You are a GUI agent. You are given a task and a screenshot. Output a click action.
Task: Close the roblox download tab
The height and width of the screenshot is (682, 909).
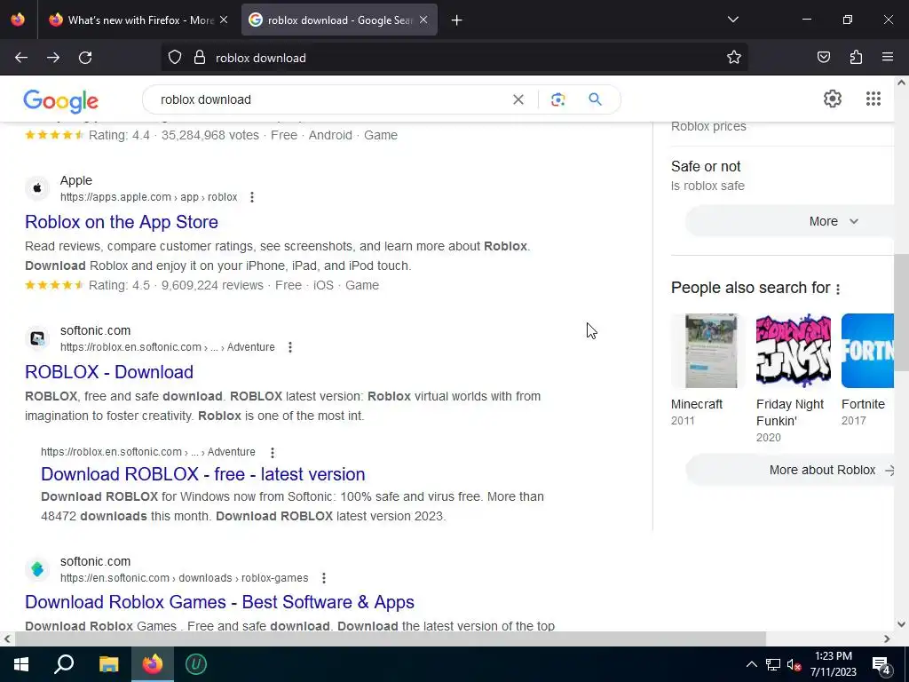pos(423,20)
